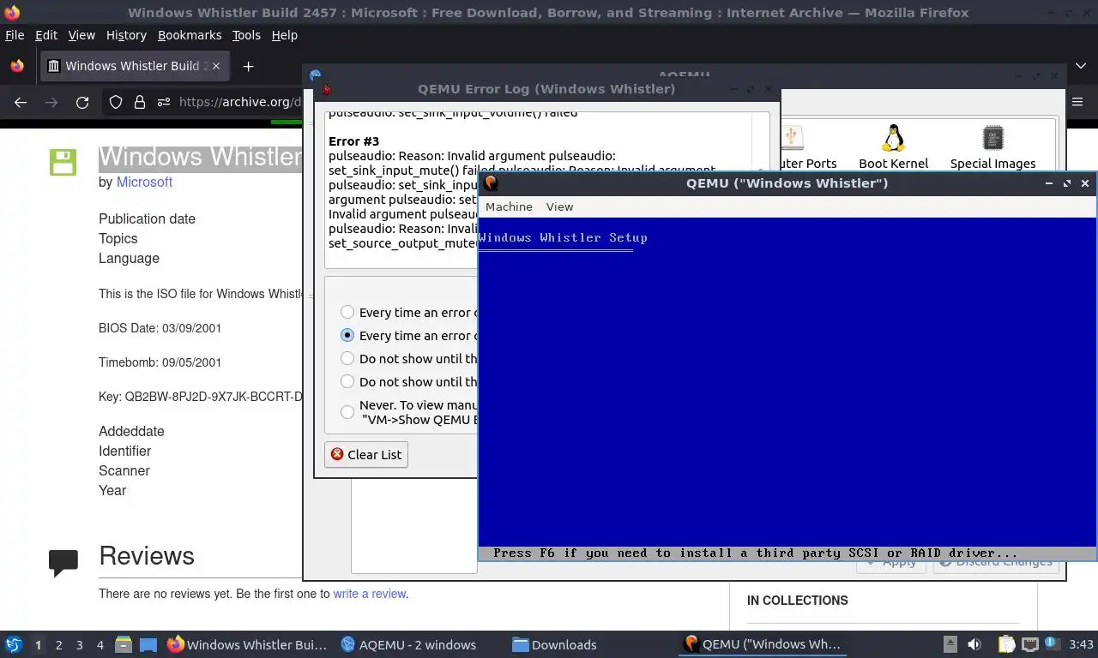Select the first 'Do not show until' radio option
The width and height of the screenshot is (1098, 658).
point(347,358)
